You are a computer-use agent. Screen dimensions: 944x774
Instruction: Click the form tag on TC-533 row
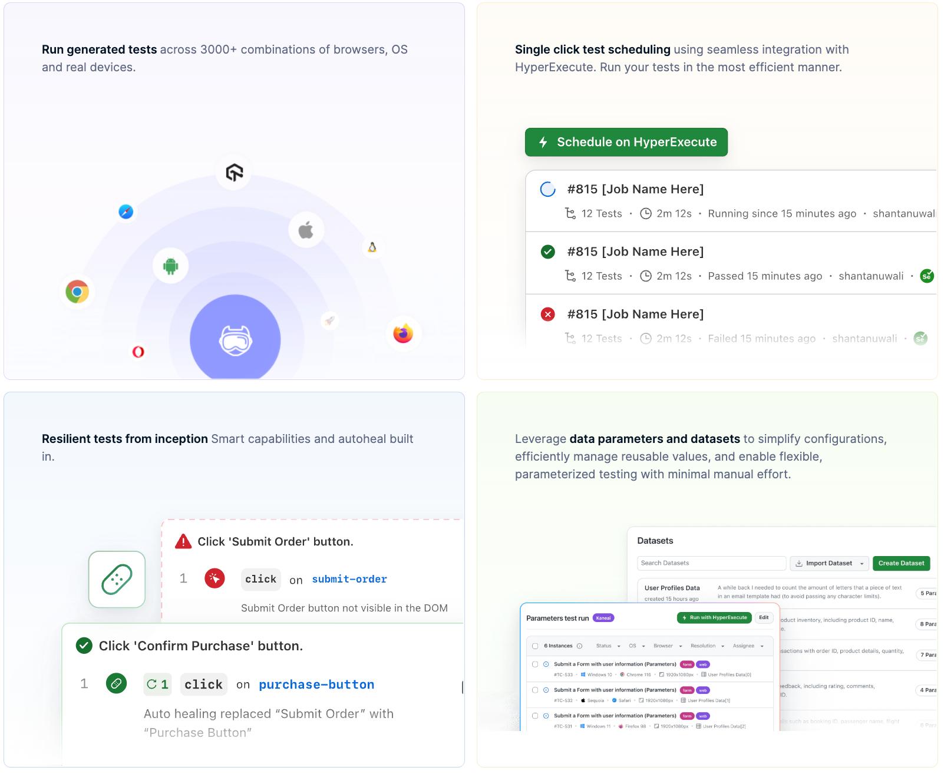click(x=687, y=664)
